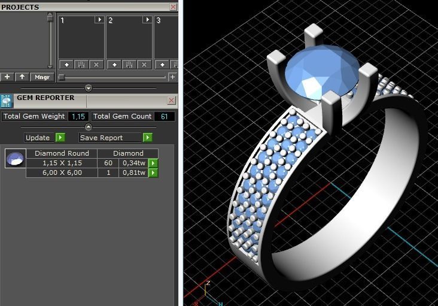Open the Mngr project manager
This screenshot has height=306, width=438.
pos(42,77)
